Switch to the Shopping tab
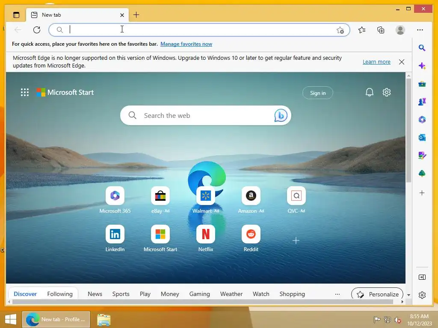438x328 pixels. [292, 294]
